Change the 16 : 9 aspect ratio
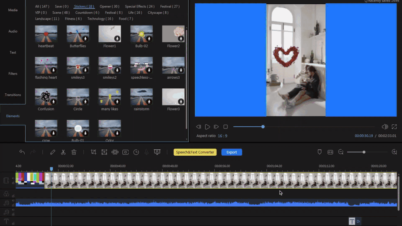402x226 pixels. pos(222,136)
